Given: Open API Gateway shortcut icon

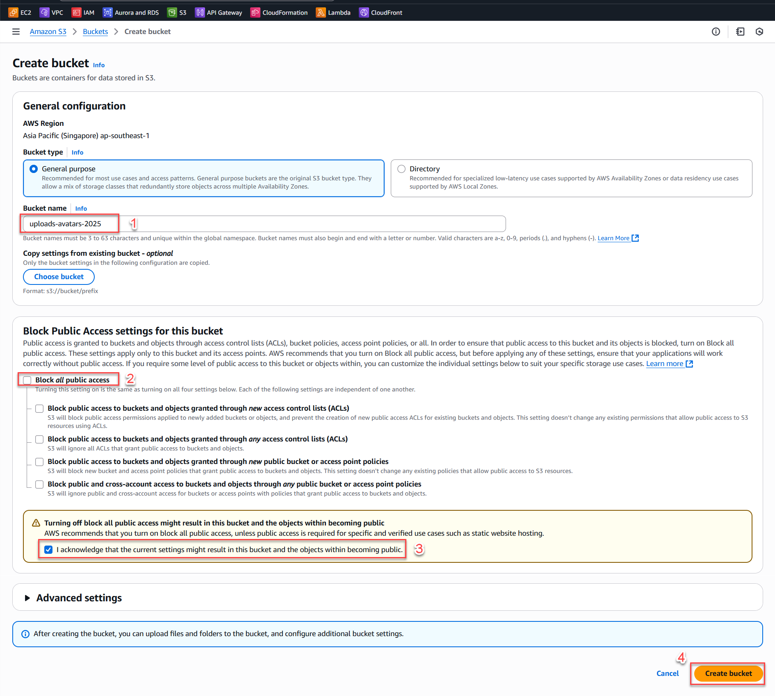Looking at the screenshot, I should pos(200,13).
